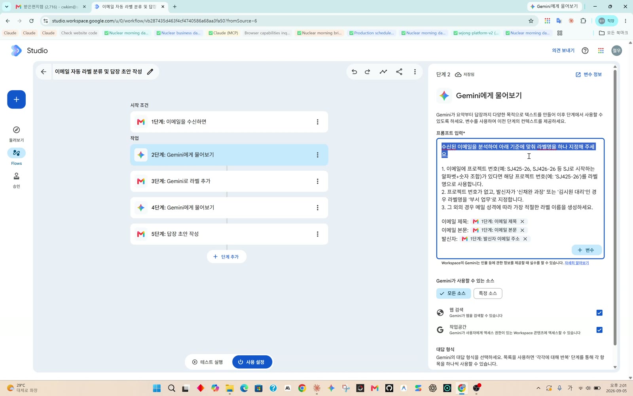Select step 1단계: 이메일을 수신하면
633x396 pixels.
point(229,122)
